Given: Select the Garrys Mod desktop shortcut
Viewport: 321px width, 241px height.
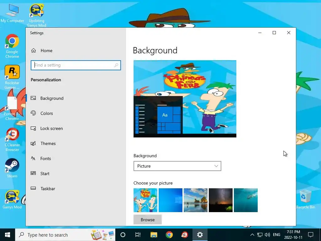Looking at the screenshot, I should [12, 199].
